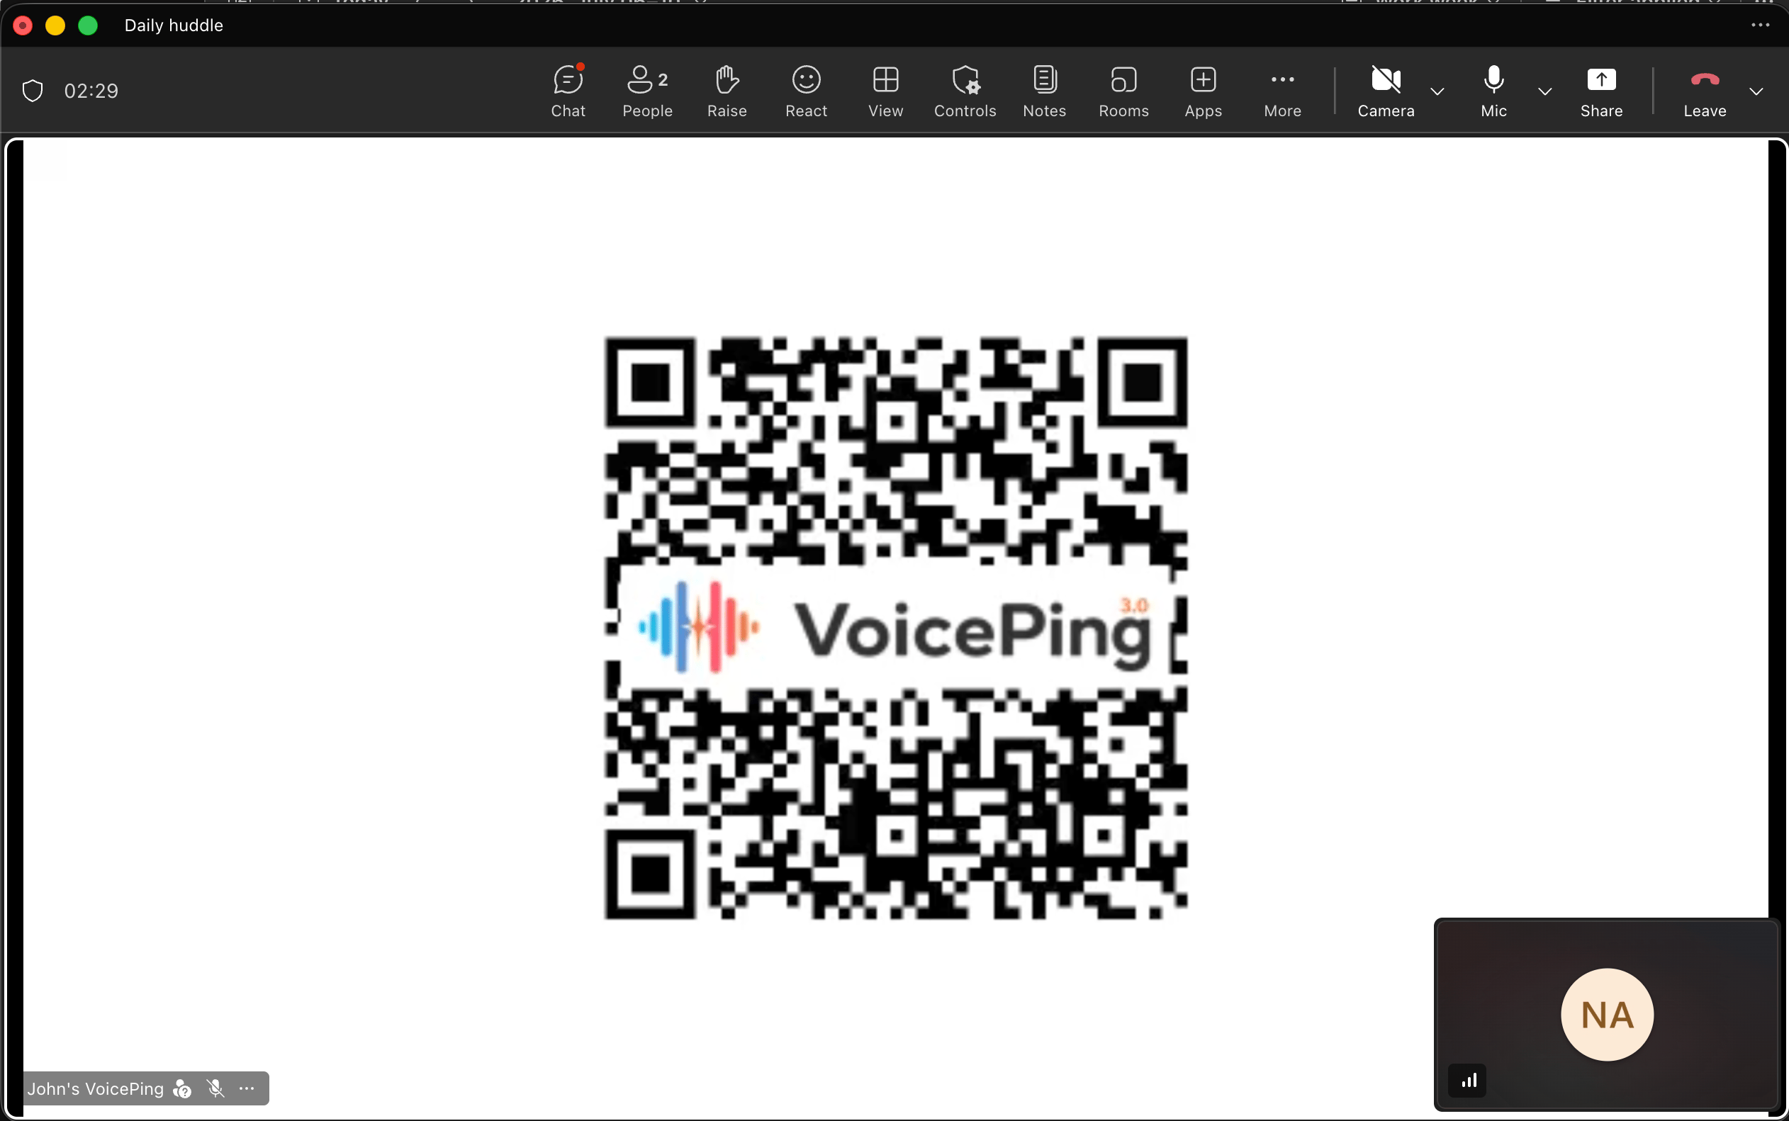1789x1121 pixels.
Task: Click muted mic icon beside John's VoicePing
Action: click(x=215, y=1088)
